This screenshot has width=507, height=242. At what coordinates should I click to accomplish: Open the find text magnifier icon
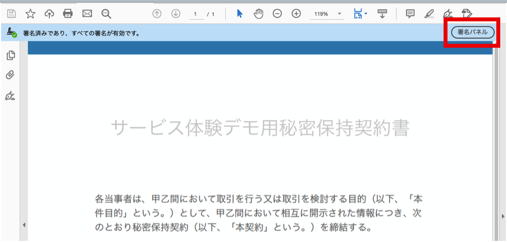106,14
